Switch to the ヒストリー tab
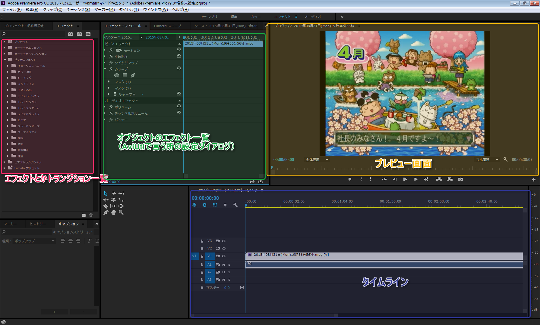Image resolution: width=540 pixels, height=325 pixels. click(38, 224)
